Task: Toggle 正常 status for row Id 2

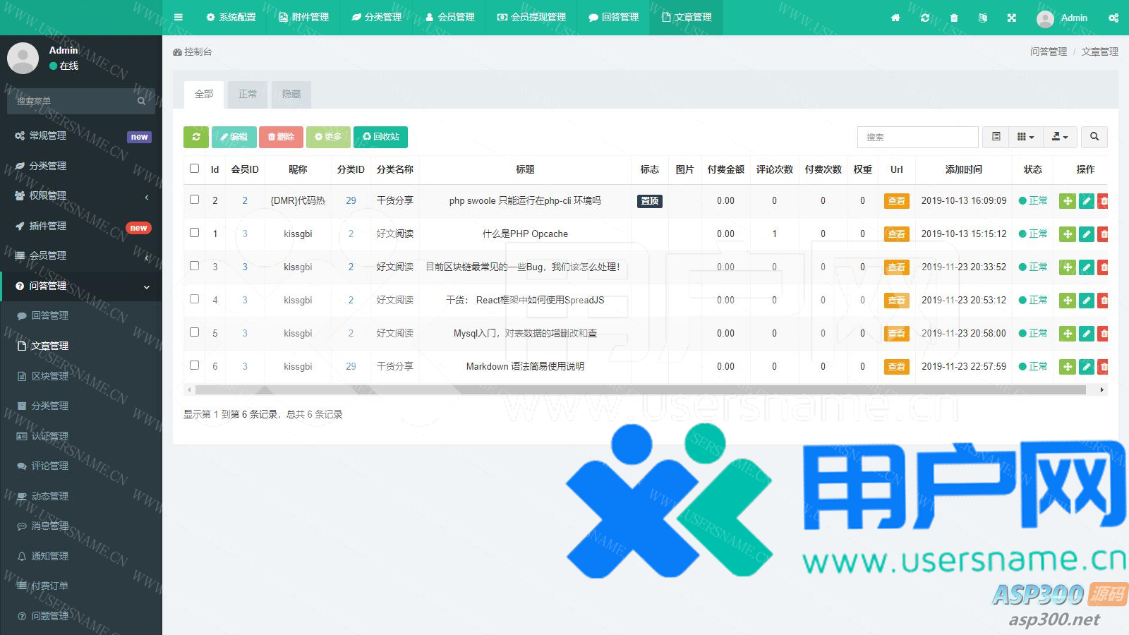Action: pos(1033,201)
